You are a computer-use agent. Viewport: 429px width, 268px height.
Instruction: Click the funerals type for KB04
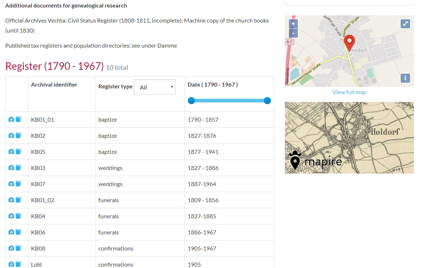click(x=109, y=216)
